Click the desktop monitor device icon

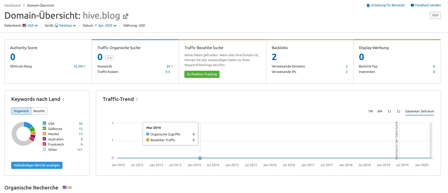tap(56, 25)
